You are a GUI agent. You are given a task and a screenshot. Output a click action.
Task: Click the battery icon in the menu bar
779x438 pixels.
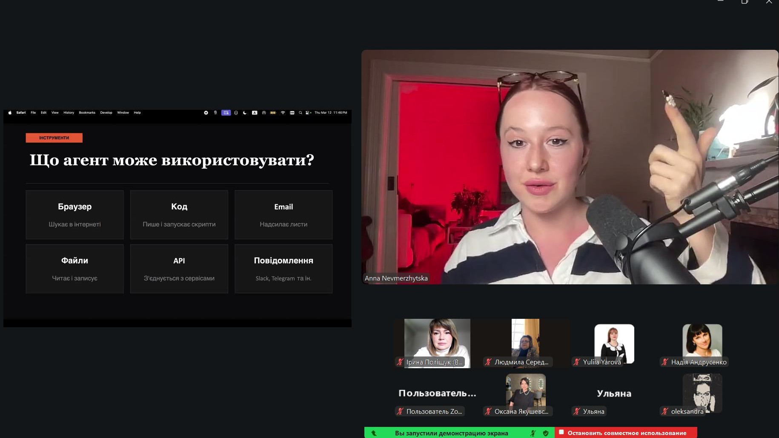point(273,113)
